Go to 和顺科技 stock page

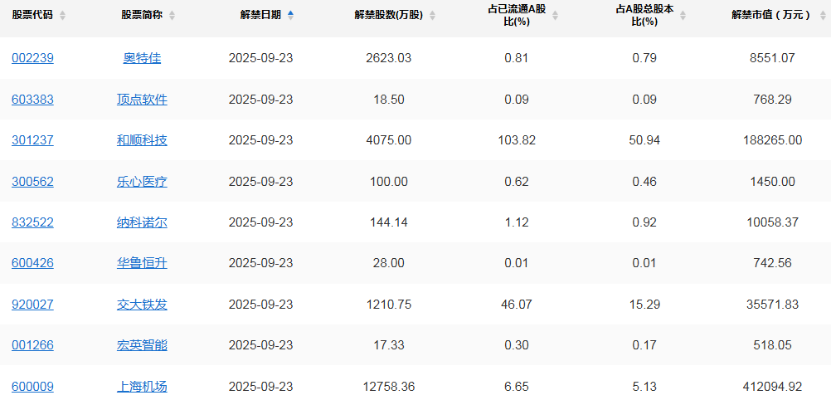point(142,140)
